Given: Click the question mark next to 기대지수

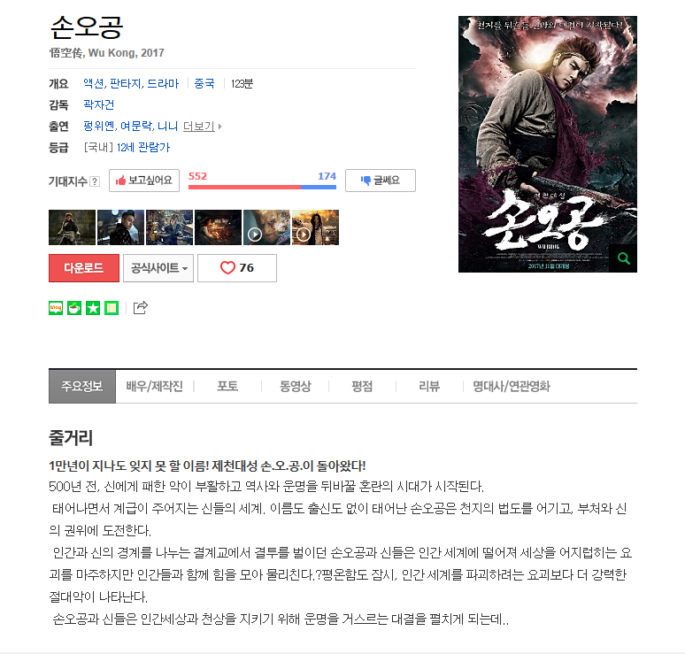Looking at the screenshot, I should pos(95,181).
